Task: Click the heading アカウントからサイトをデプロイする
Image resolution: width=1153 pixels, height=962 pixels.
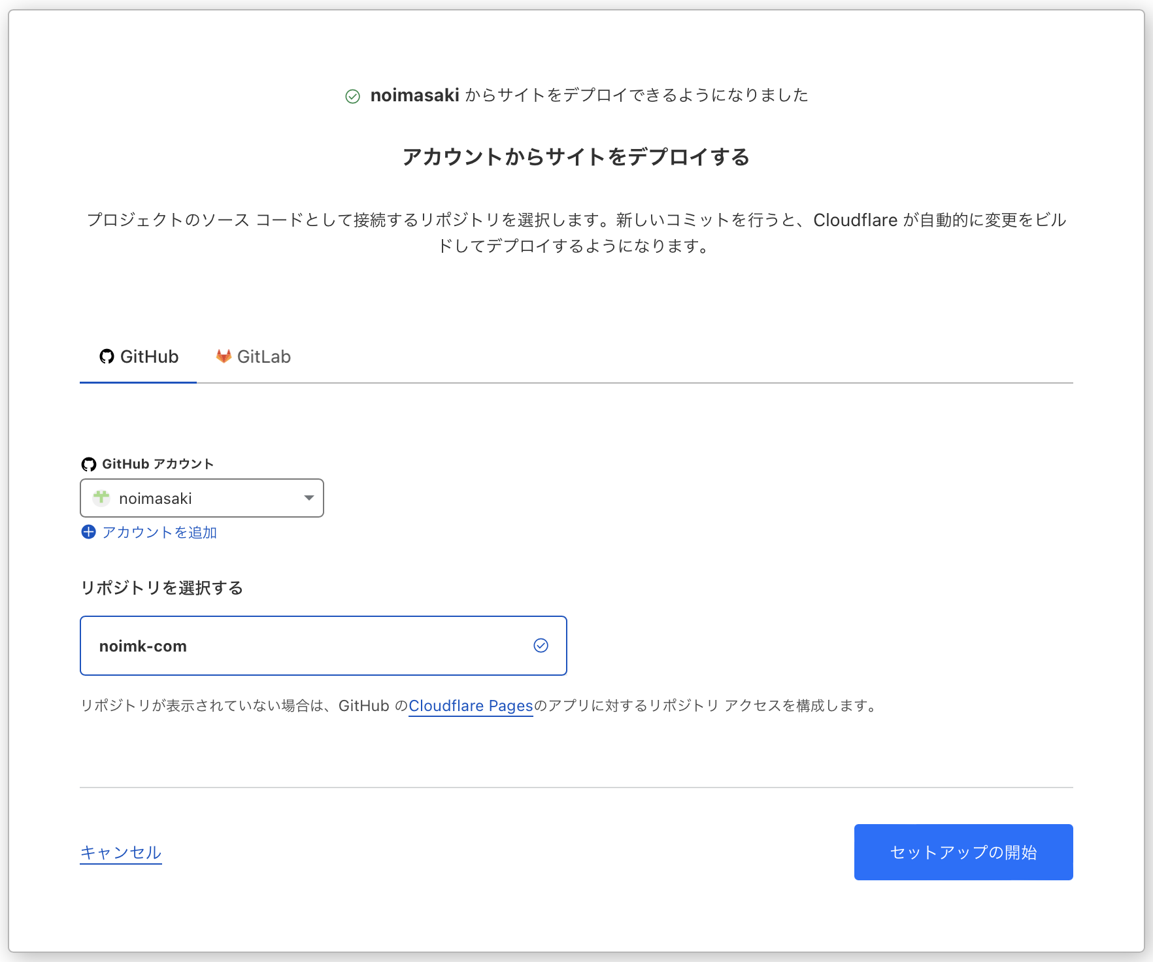Action: point(576,157)
